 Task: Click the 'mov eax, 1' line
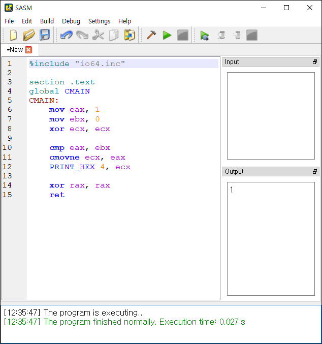click(74, 109)
